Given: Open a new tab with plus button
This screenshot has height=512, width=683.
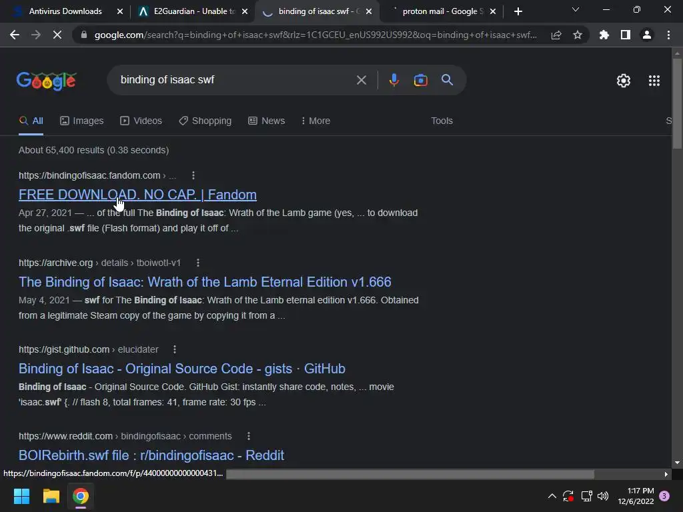Looking at the screenshot, I should coord(518,11).
